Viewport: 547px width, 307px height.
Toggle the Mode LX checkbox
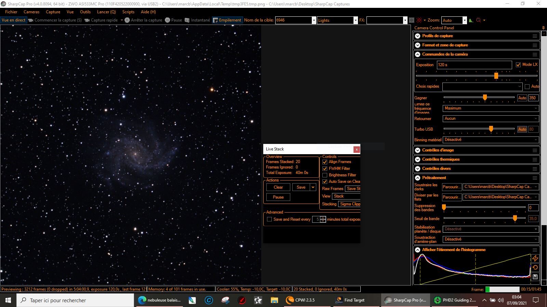pos(518,65)
